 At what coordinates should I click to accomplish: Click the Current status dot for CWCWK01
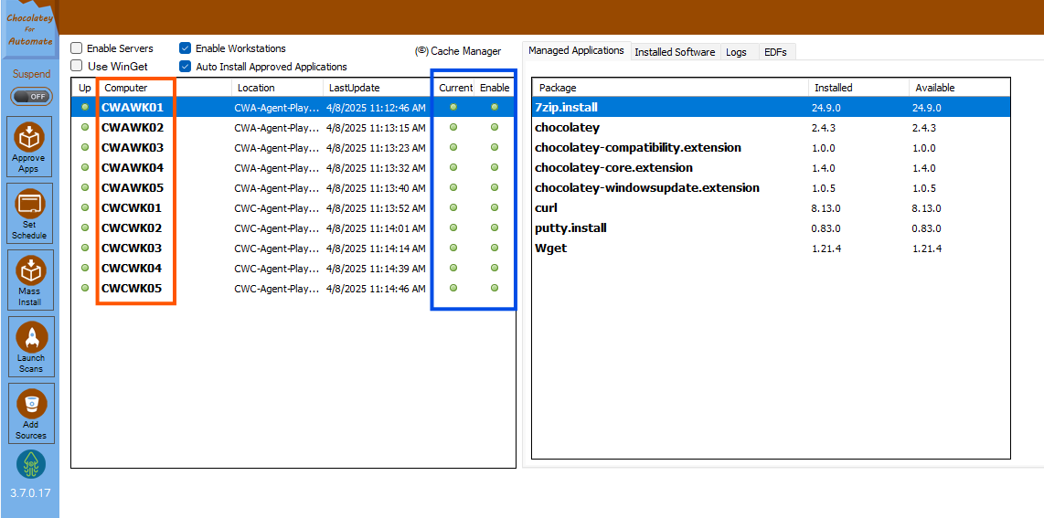click(453, 207)
